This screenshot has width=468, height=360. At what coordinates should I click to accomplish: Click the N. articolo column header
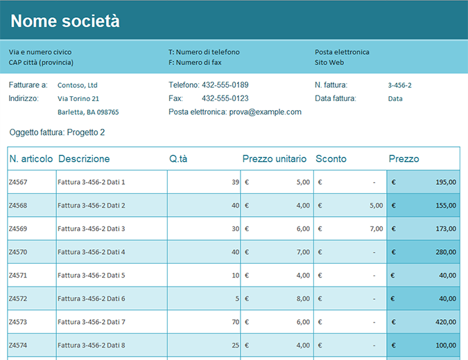coord(31,159)
